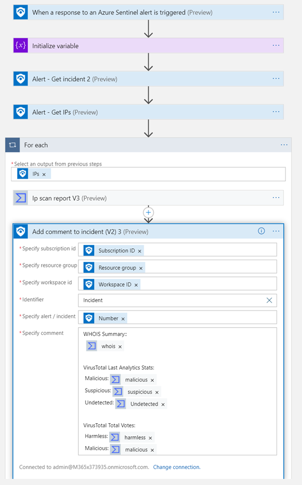Remove the Subscription ID token

tap(140, 251)
